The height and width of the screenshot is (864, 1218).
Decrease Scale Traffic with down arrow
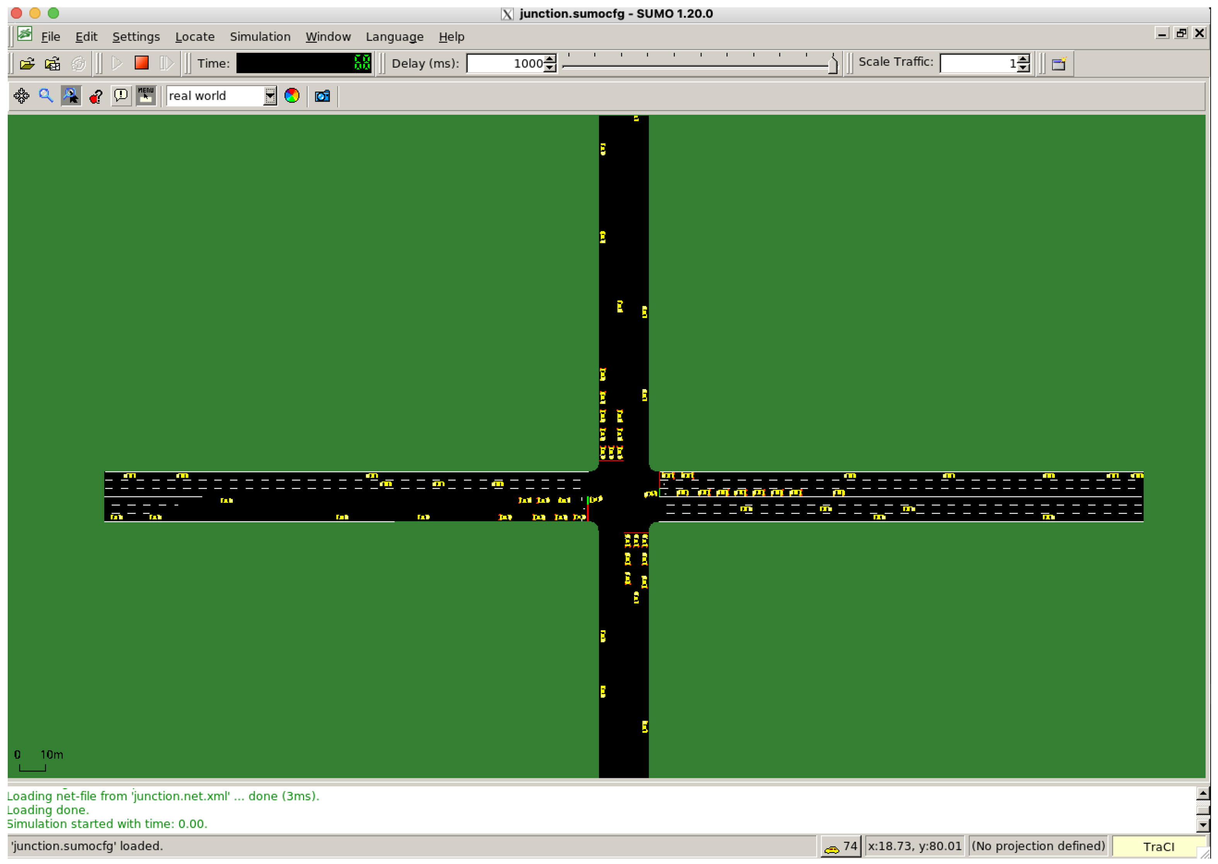coord(1024,68)
